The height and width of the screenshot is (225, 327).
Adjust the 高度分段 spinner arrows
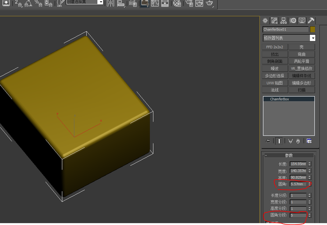(309, 208)
